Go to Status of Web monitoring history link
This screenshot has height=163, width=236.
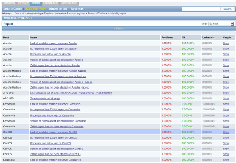click(x=28, y=14)
